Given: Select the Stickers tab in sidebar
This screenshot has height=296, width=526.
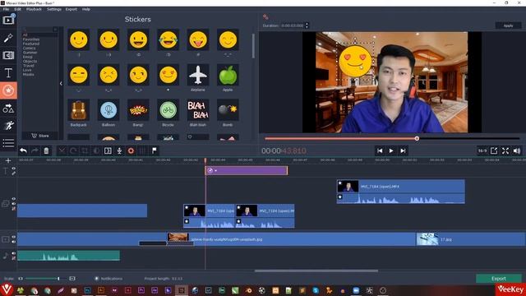Looking at the screenshot, I should [x=8, y=90].
